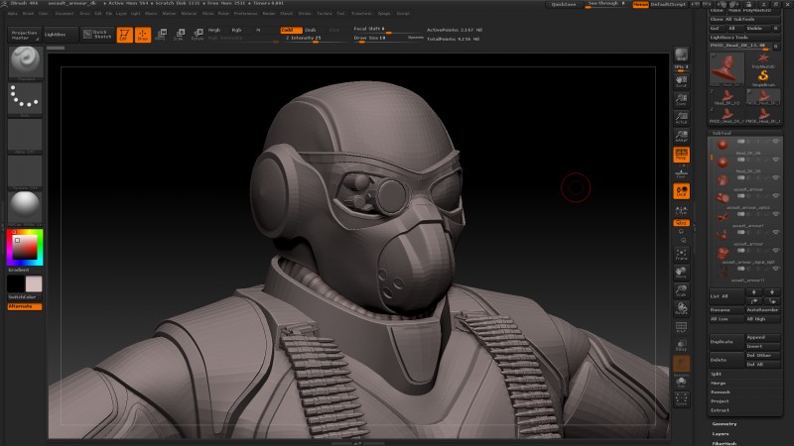Open the Zplugin menu
The width and height of the screenshot is (794, 446).
(x=384, y=14)
